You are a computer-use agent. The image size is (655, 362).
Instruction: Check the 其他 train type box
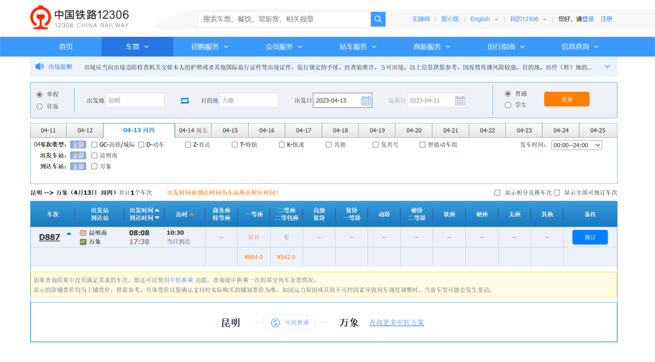click(x=329, y=145)
